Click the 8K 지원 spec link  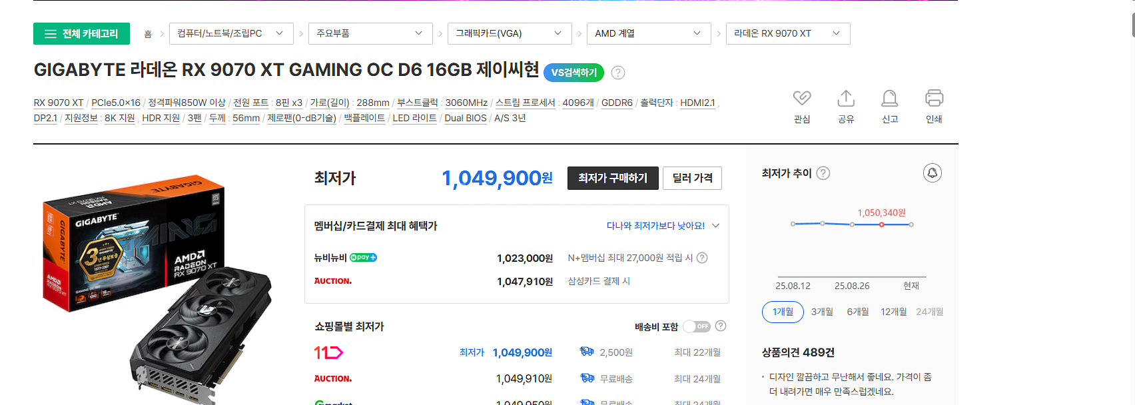[120, 118]
